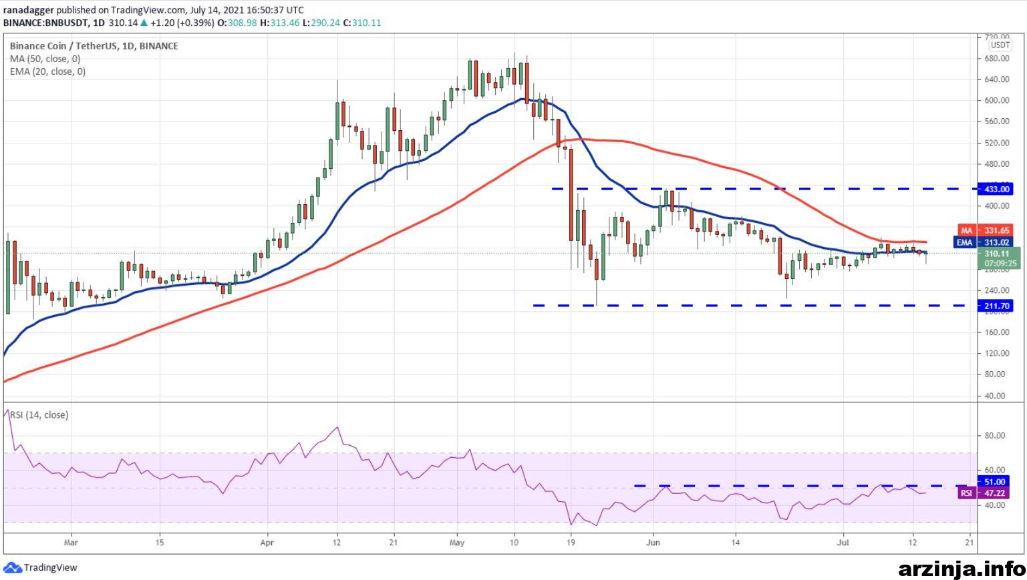Click the current price label 310.11
The height and width of the screenshot is (580, 1027).
point(997,254)
